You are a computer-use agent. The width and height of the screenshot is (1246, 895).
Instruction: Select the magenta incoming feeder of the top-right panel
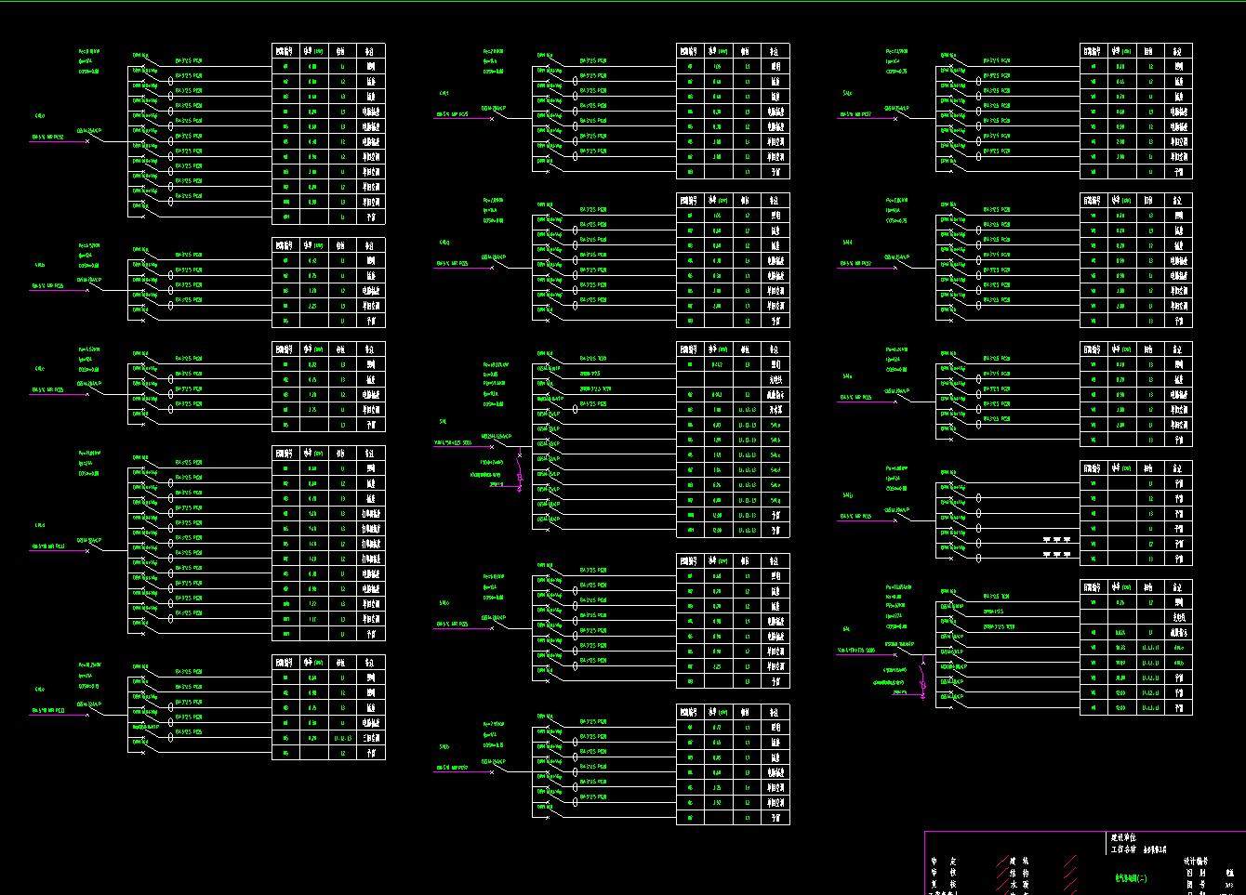[863, 118]
